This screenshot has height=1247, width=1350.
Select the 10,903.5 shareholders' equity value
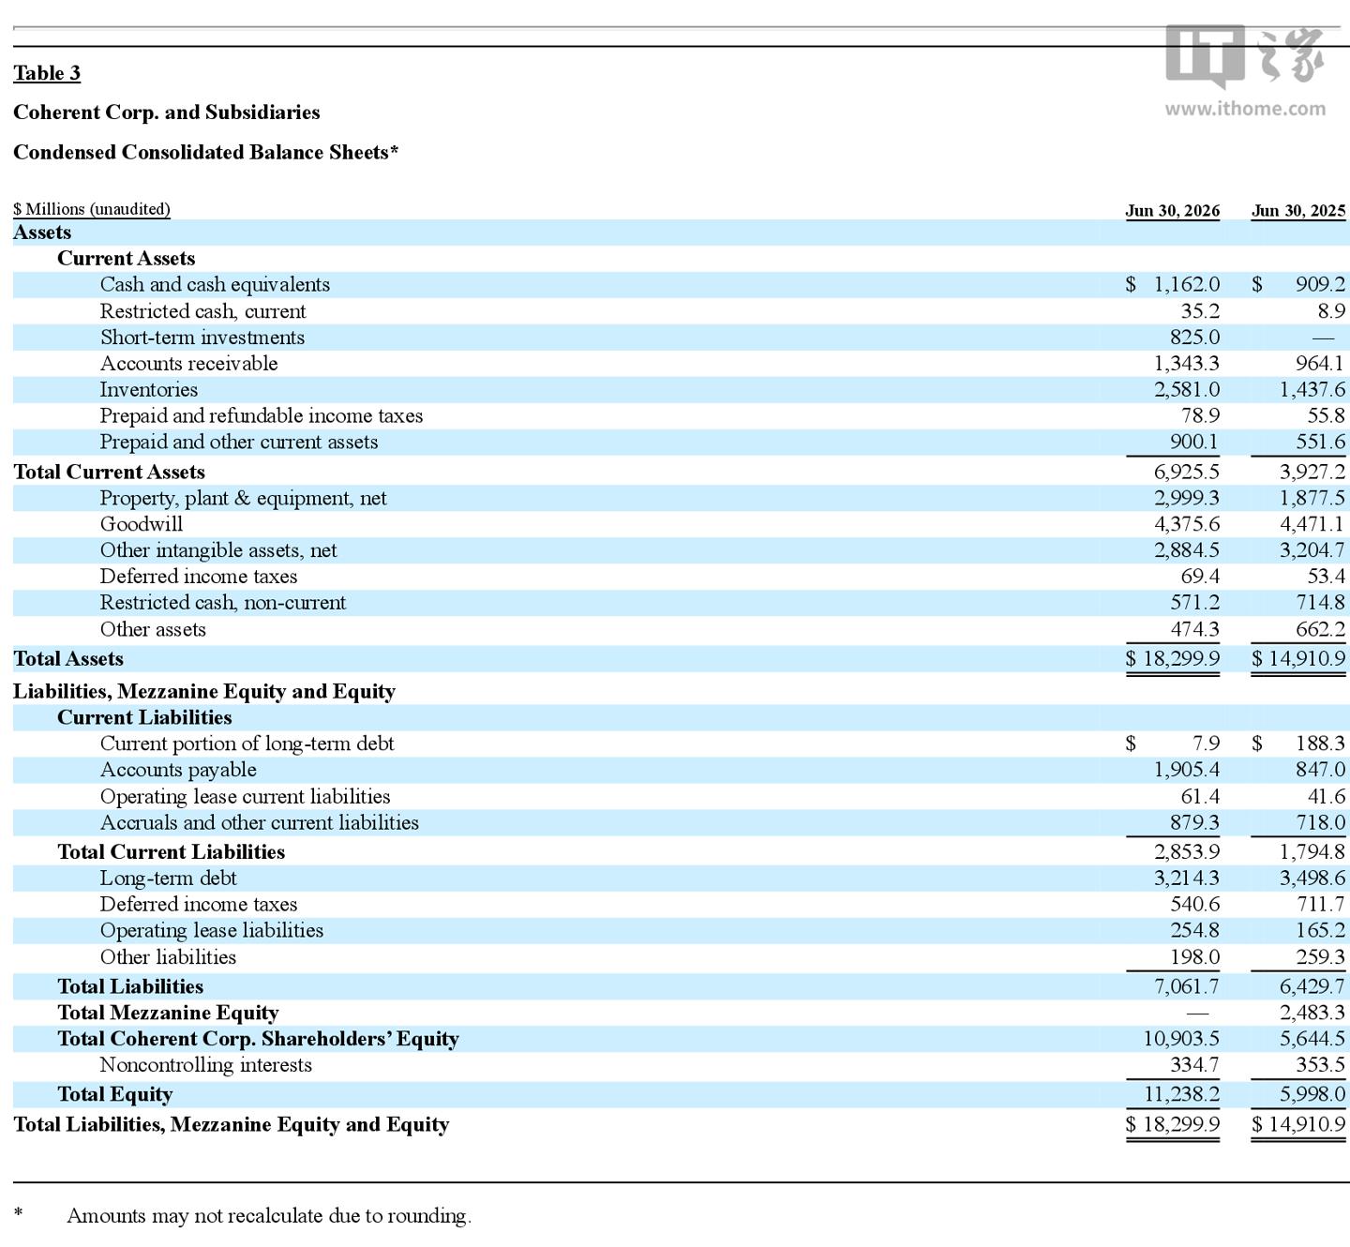[x=1181, y=1040]
